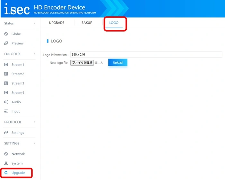Click the Stream3 list icon
Screen dimensions: 225x180
coord(6,83)
